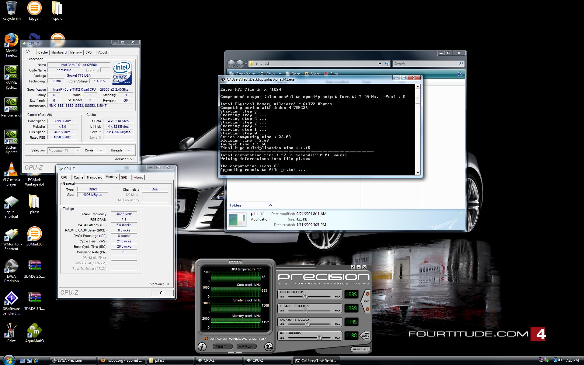Select the CPU tab in the CPU-Z Memory window
This screenshot has height=365, width=584.
64,177
